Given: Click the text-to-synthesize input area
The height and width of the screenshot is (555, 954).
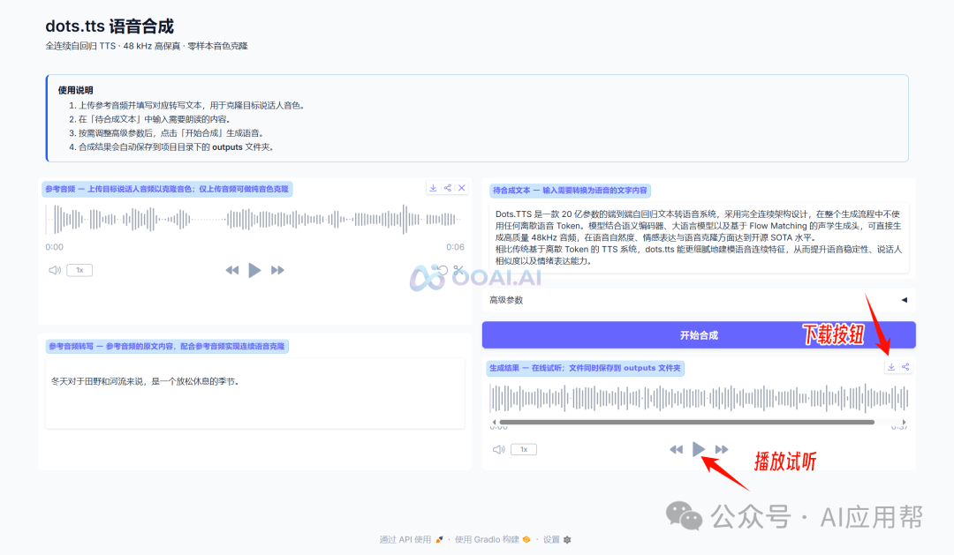Looking at the screenshot, I should [699, 237].
